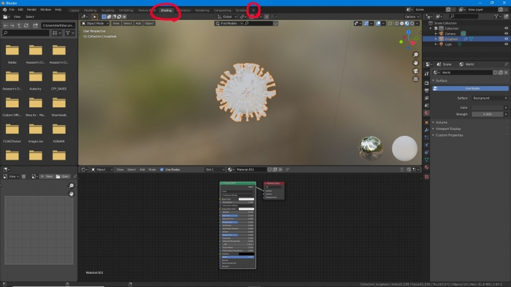Open the Node menu in shader editor

(152, 170)
